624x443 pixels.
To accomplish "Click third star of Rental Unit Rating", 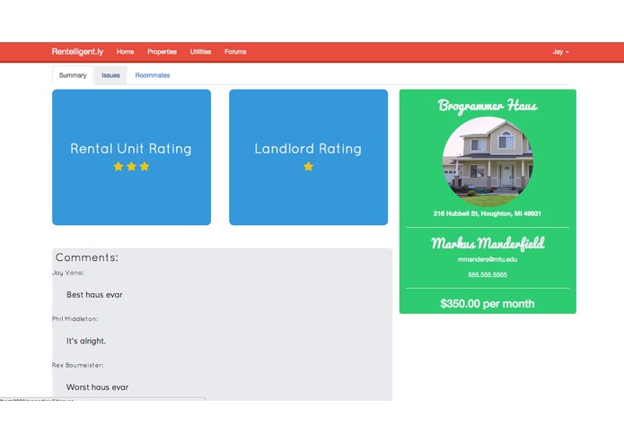I will point(145,167).
